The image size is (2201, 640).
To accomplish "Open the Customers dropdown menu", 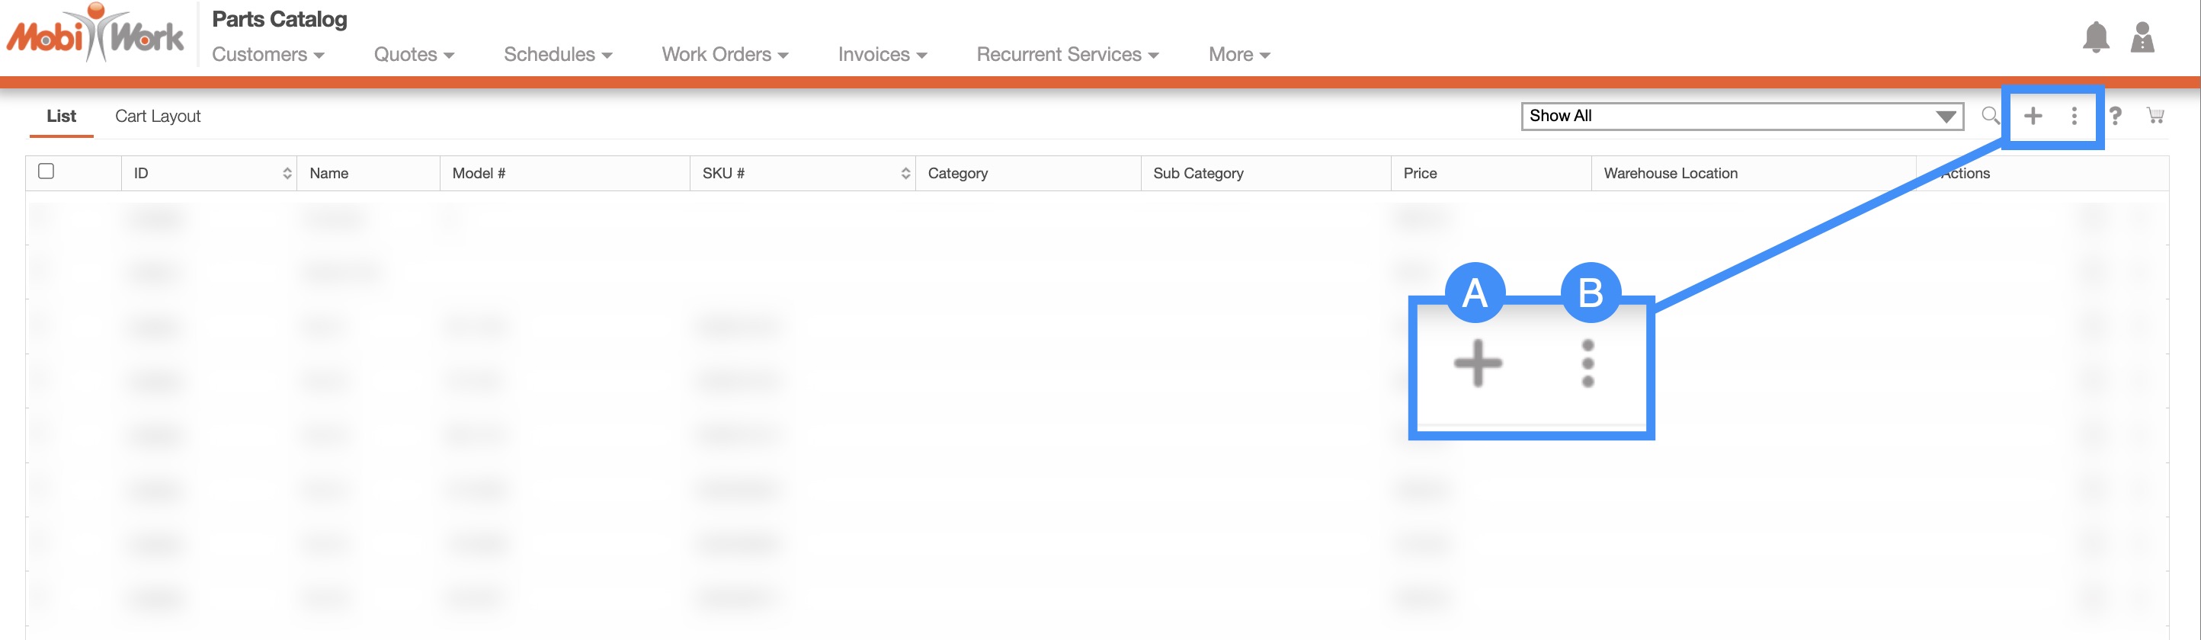I will [x=268, y=55].
